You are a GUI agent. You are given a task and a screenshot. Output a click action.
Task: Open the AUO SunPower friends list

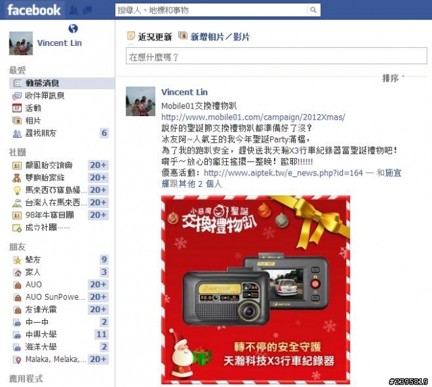point(60,297)
